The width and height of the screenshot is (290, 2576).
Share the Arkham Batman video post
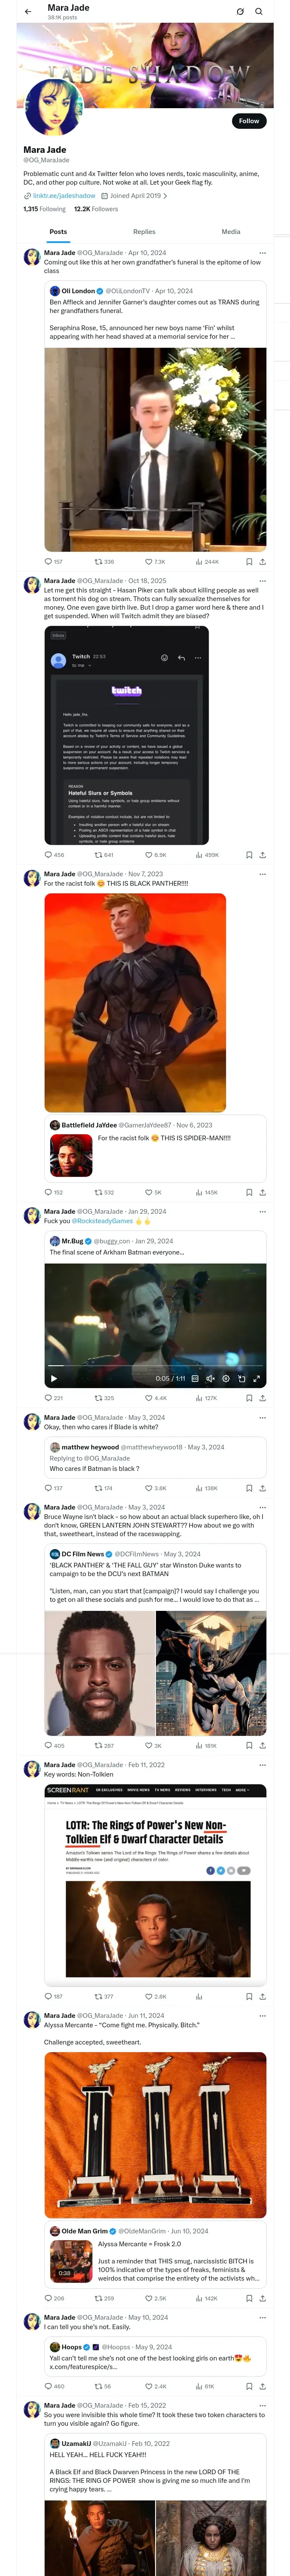[262, 1398]
